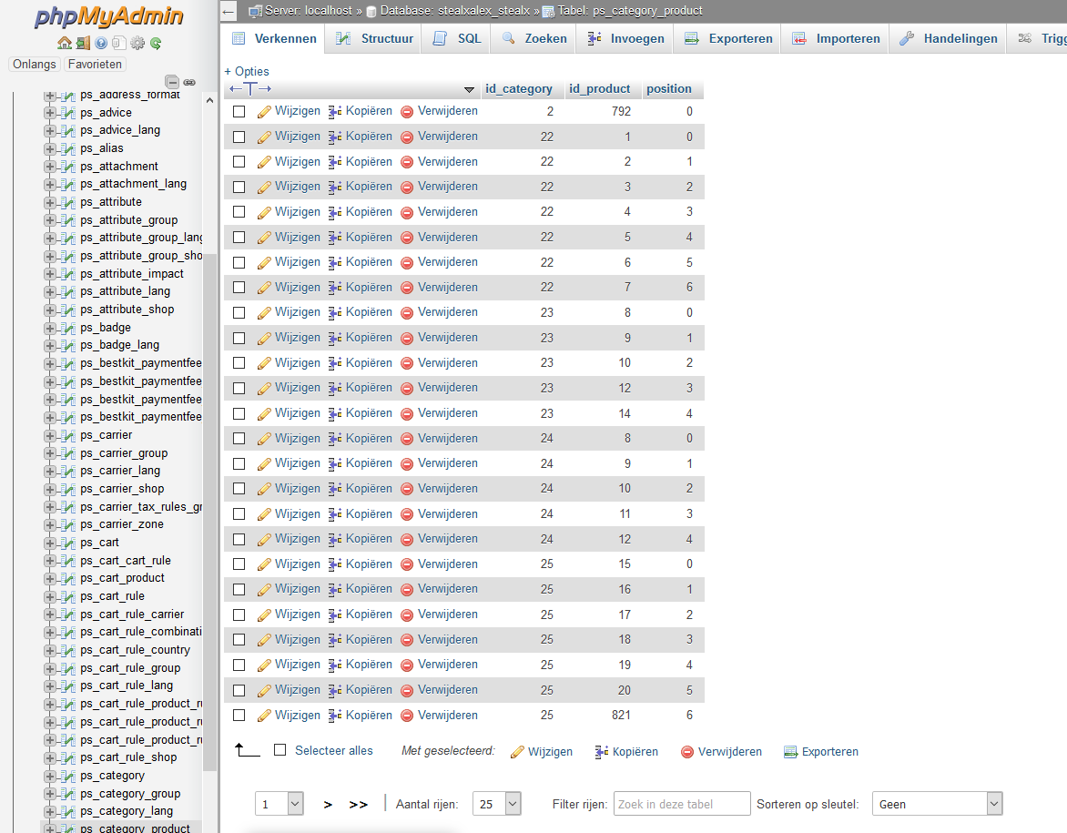Screen dimensions: 1067x833
Task: Switch to the SQL tab
Action: [x=457, y=39]
